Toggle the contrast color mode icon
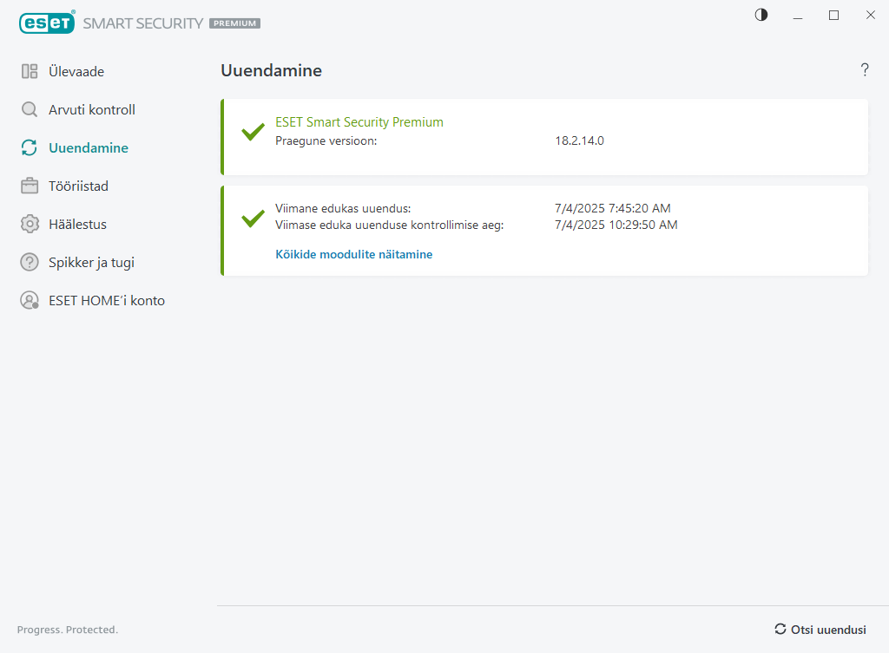889x653 pixels. coord(761,16)
